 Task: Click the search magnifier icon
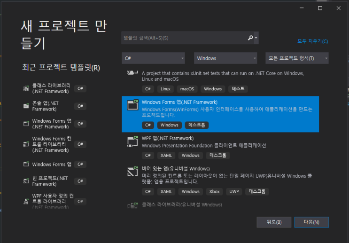tap(250, 38)
